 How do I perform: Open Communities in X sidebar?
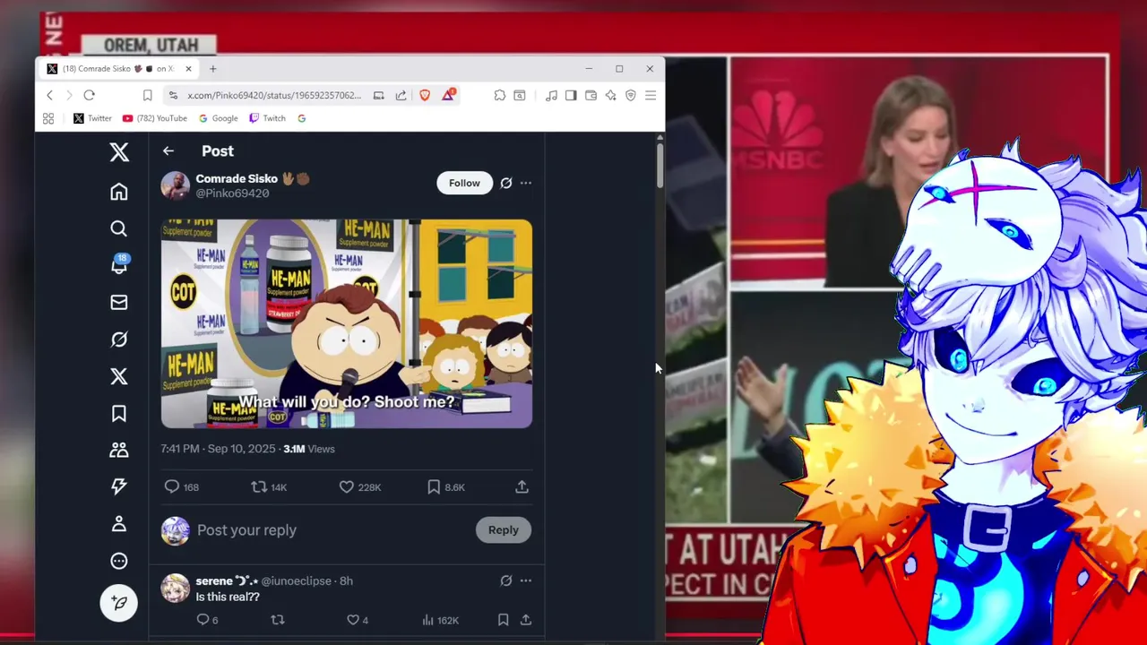point(119,450)
